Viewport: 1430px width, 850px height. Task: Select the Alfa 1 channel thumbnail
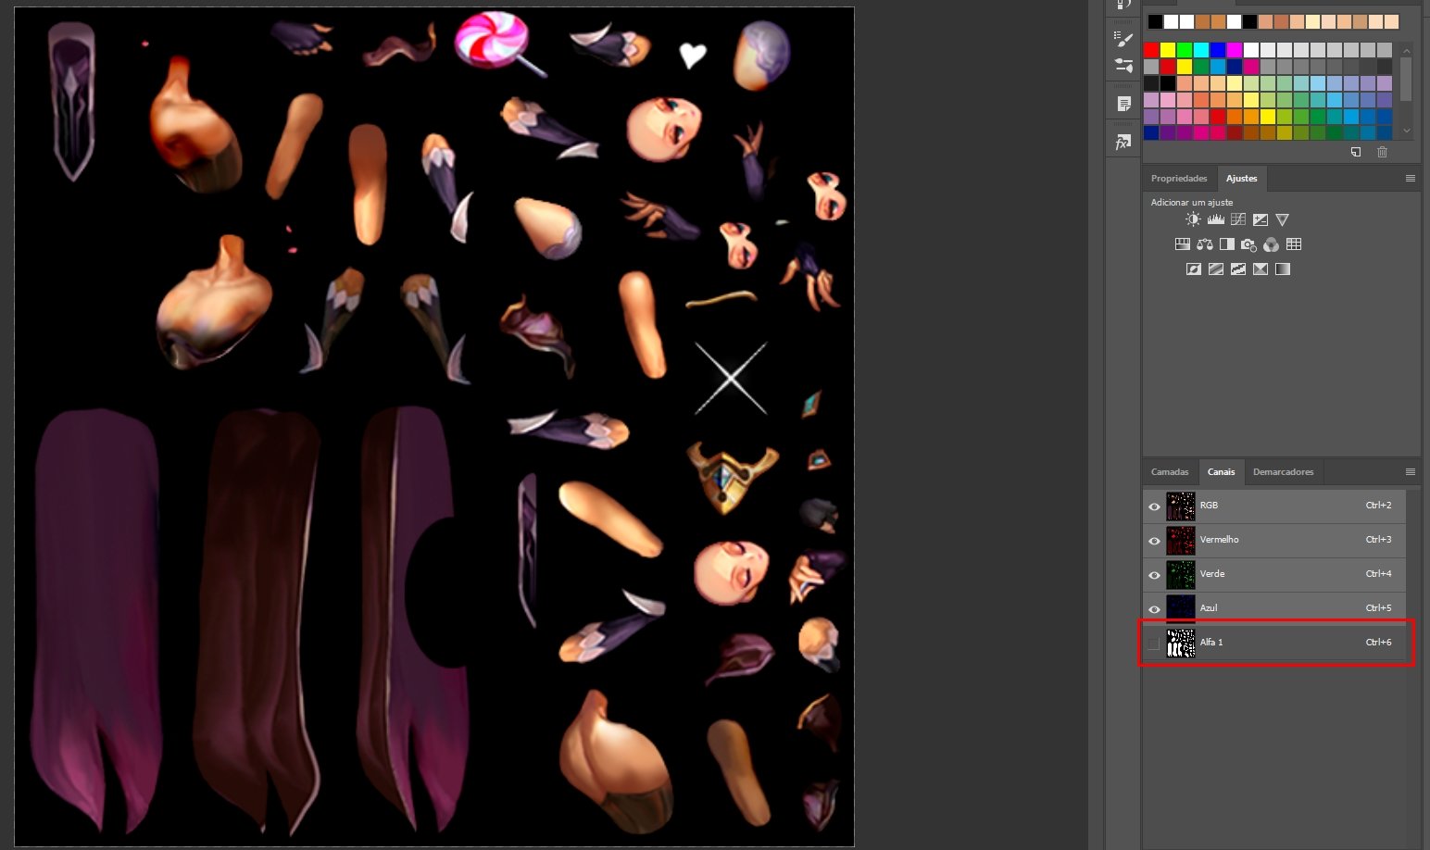[x=1180, y=643]
